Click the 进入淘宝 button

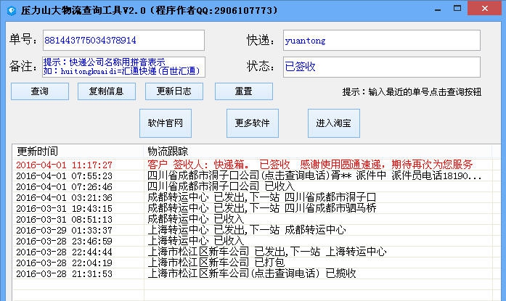334,123
